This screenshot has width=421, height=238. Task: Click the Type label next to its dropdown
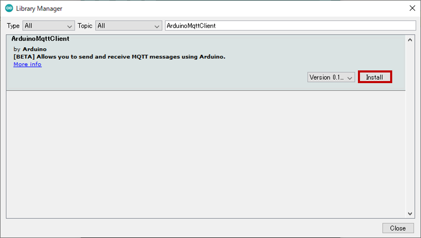(13, 25)
